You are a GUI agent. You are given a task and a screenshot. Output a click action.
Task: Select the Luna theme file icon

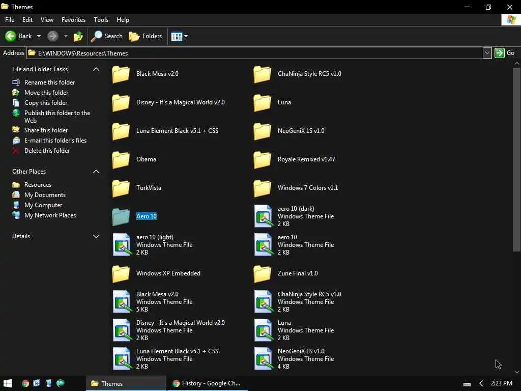point(263,330)
